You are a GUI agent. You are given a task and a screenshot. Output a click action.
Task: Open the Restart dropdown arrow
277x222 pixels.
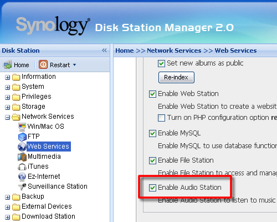point(74,65)
